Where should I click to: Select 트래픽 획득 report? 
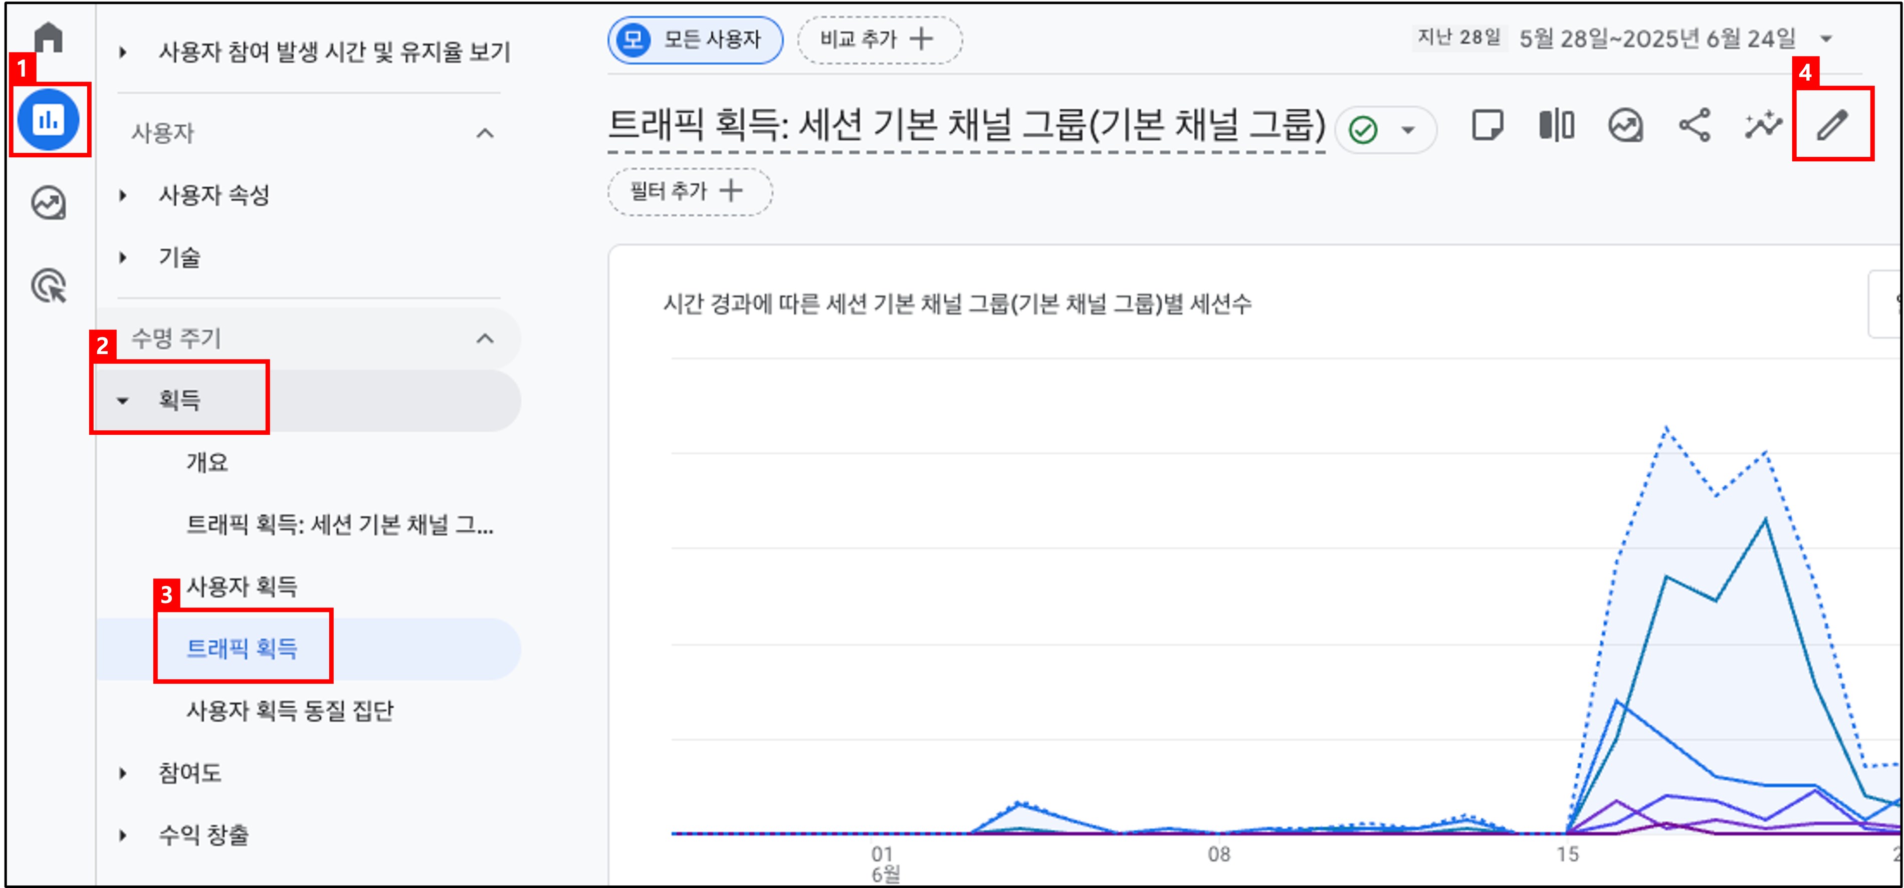242,649
